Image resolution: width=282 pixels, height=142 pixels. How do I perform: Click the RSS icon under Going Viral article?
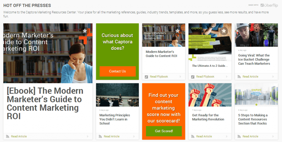(239, 77)
